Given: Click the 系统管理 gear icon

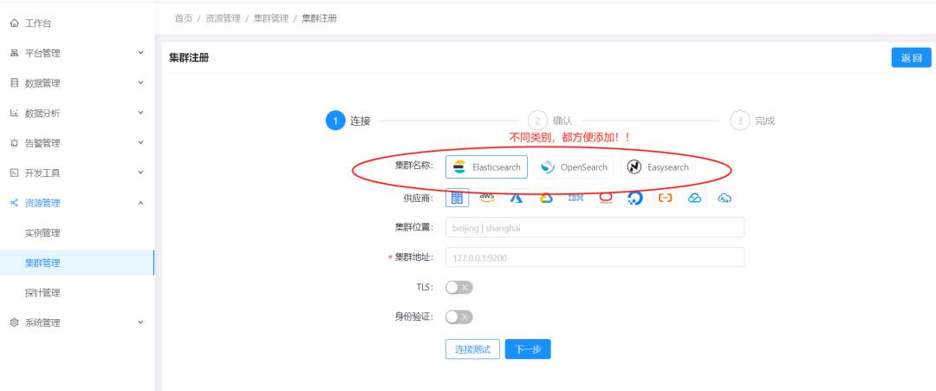Looking at the screenshot, I should (15, 323).
